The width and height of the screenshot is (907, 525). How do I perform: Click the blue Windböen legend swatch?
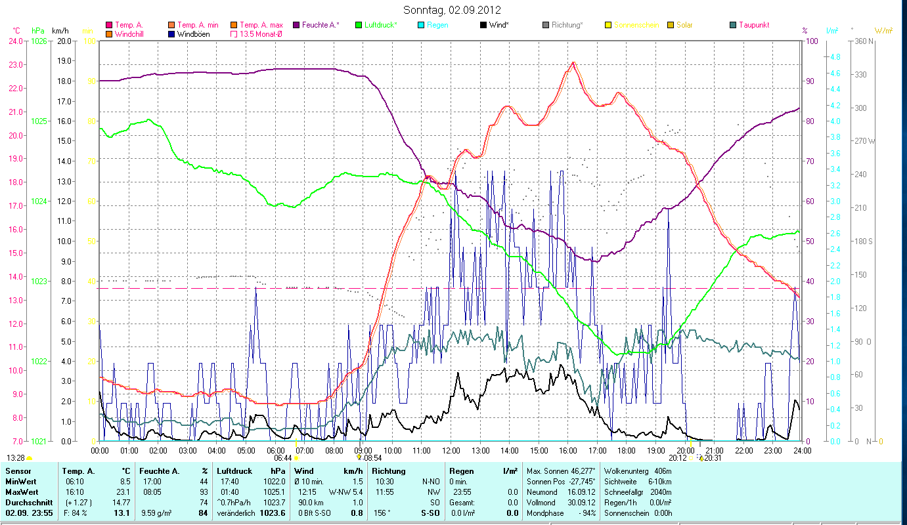[171, 33]
